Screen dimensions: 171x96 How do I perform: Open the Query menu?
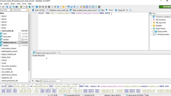click(13, 4)
